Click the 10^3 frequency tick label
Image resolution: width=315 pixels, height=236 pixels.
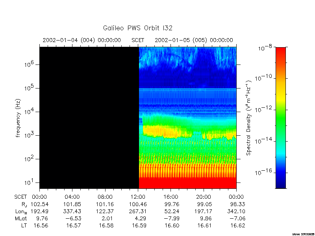[29, 135]
